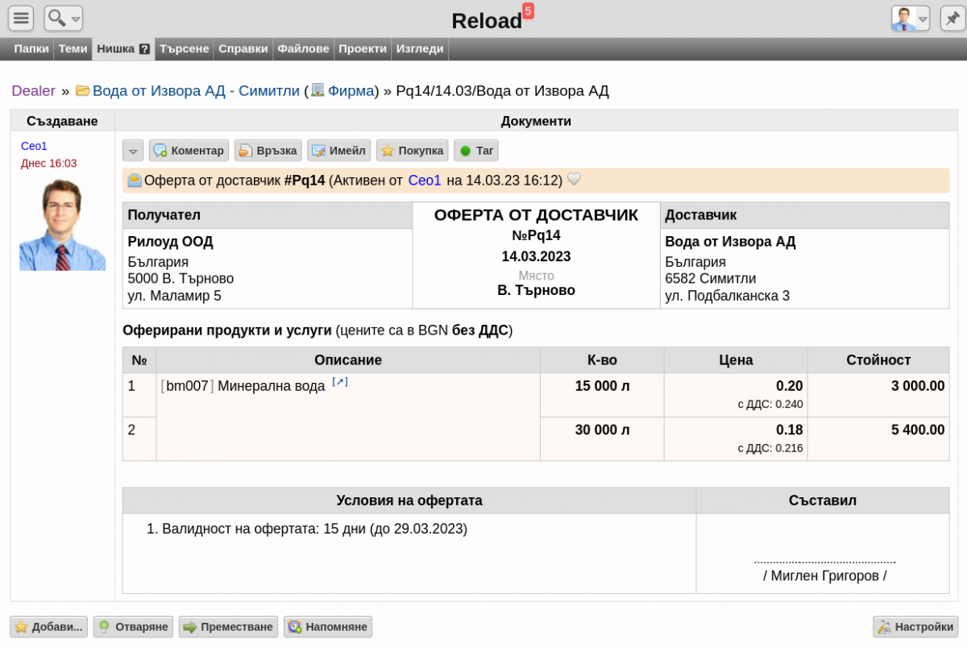Image resolution: width=967 pixels, height=648 pixels.
Task: Click the Reload logo title
Action: pyautogui.click(x=487, y=21)
